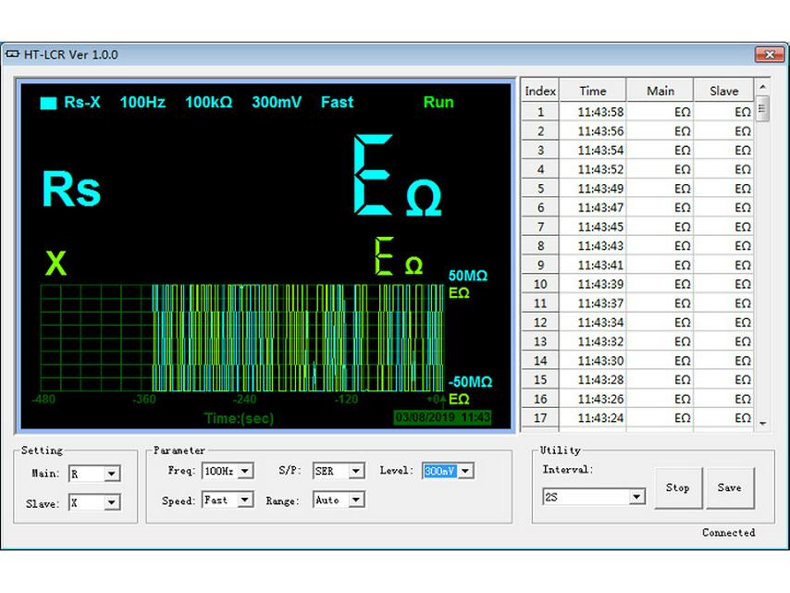Click the Time column header
The height and width of the screenshot is (593, 790).
coord(593,91)
